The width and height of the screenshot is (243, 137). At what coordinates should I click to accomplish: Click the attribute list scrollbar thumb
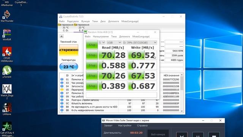click(182, 83)
